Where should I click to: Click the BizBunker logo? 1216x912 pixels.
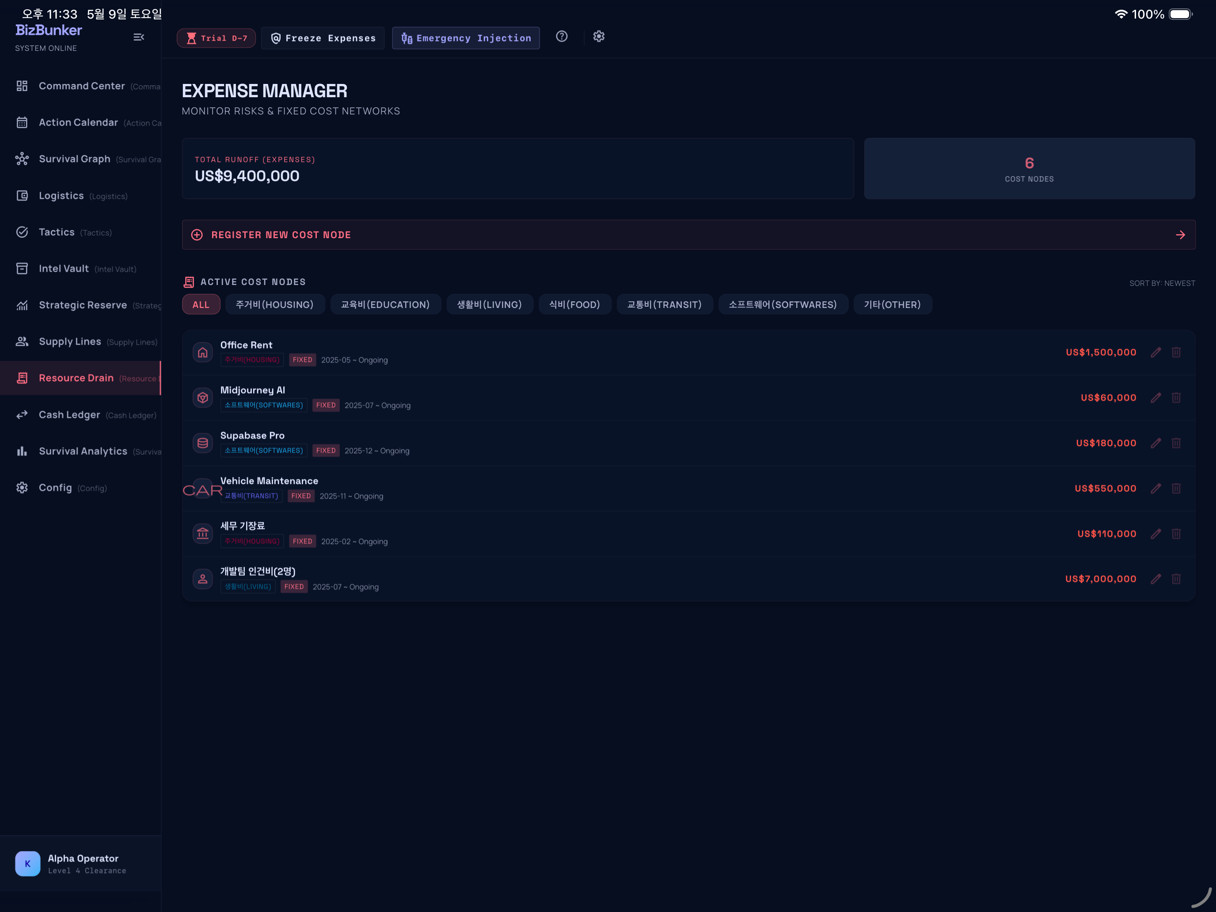(48, 30)
